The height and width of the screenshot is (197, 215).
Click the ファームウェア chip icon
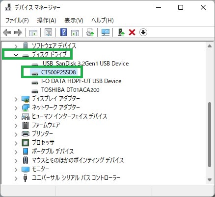click(x=26, y=125)
